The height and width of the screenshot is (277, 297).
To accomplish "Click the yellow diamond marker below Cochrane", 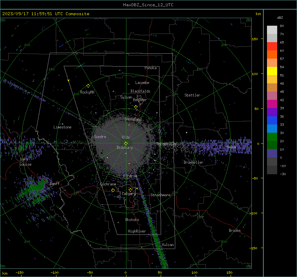I will pyautogui.click(x=113, y=190).
